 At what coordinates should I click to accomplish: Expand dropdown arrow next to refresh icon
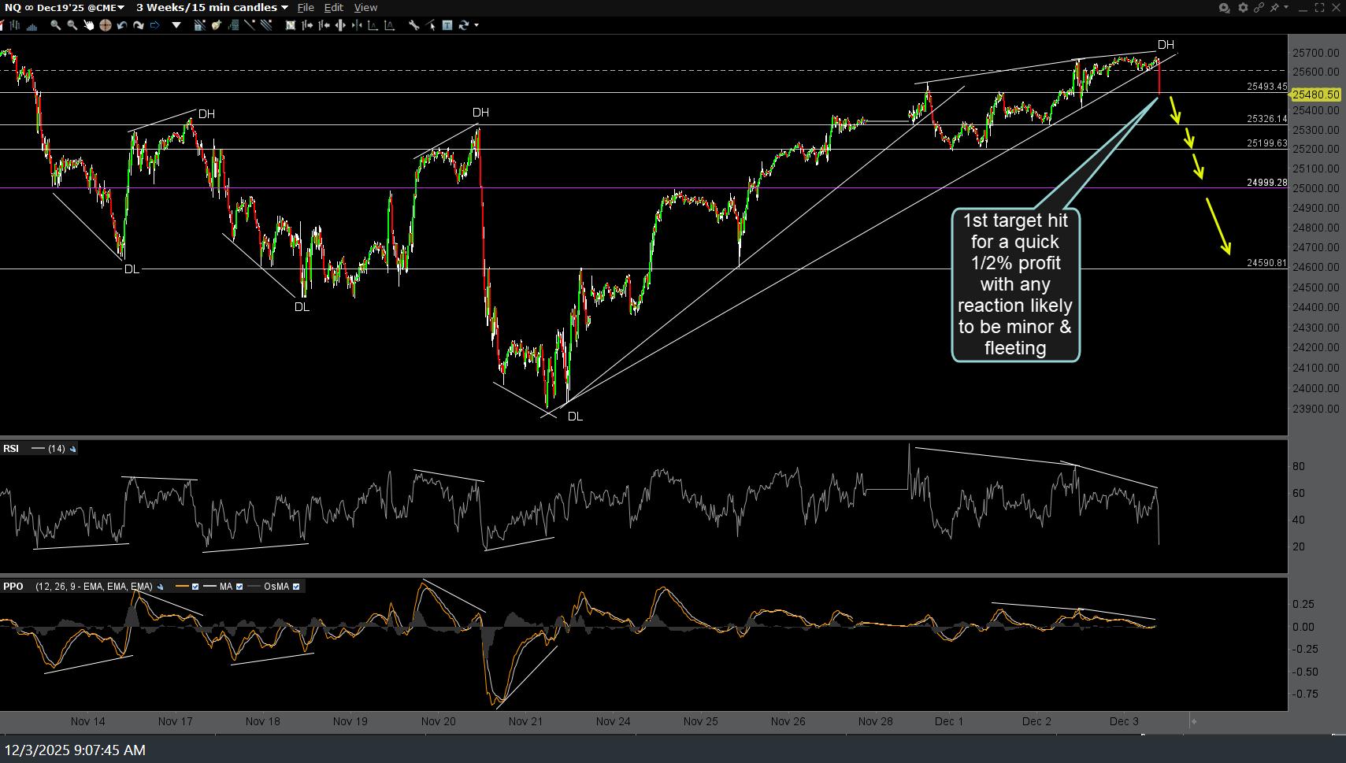[476, 25]
